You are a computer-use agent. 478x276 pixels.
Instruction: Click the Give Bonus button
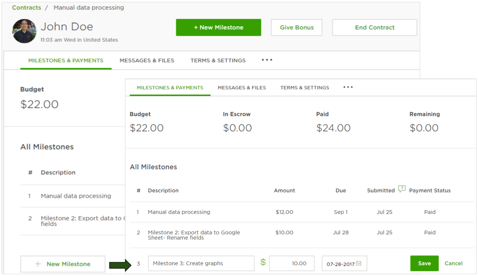(x=296, y=28)
